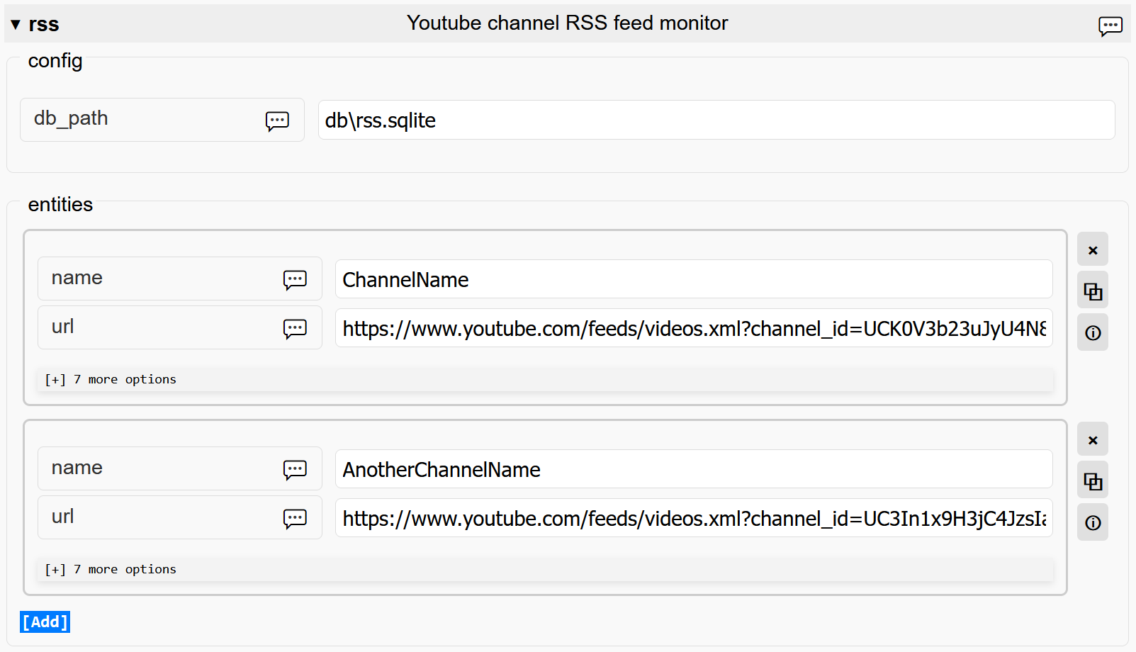Show info for ChannelName entity

(1093, 332)
